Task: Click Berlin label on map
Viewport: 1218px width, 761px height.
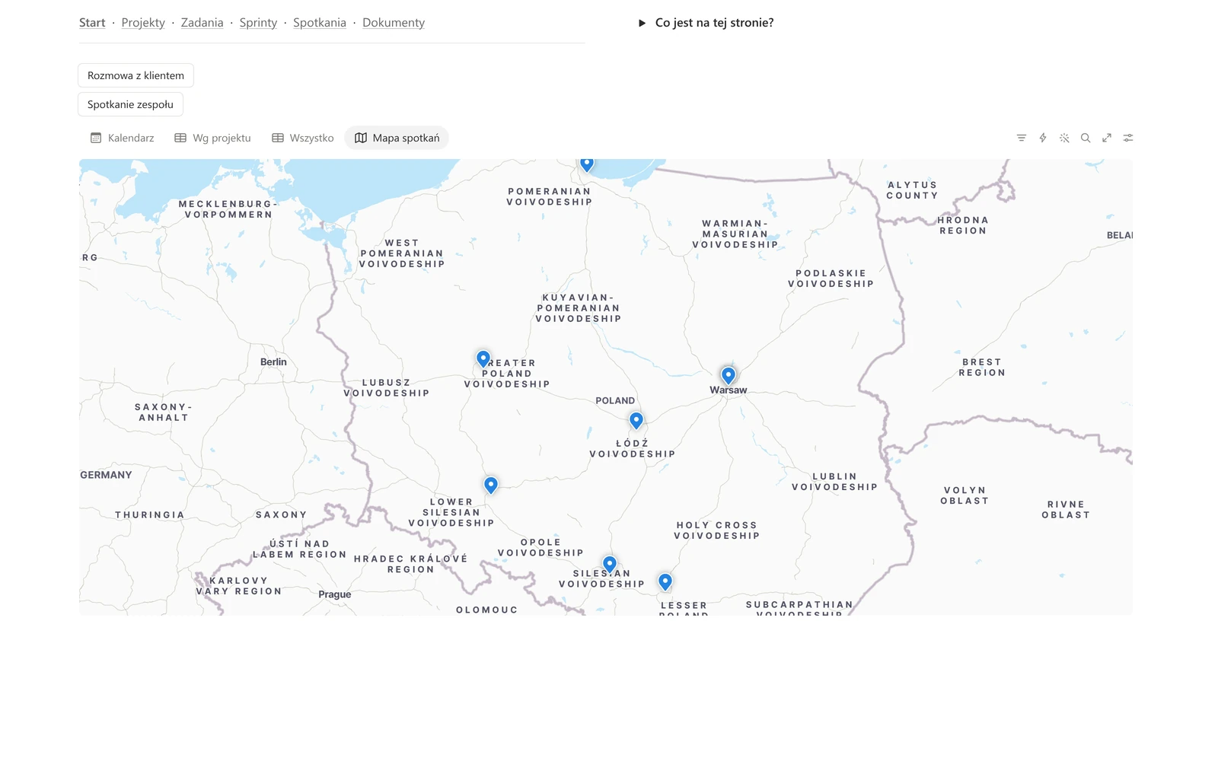Action: click(273, 362)
